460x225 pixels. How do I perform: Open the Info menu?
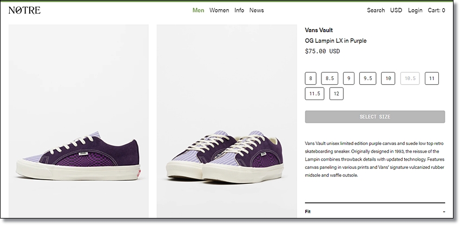pos(239,10)
